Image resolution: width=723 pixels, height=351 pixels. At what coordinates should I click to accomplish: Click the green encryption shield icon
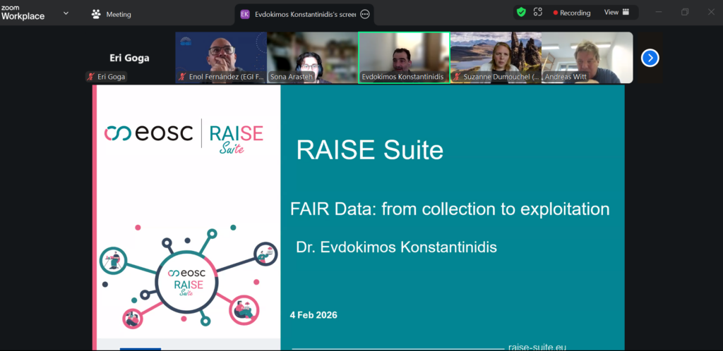tap(521, 13)
